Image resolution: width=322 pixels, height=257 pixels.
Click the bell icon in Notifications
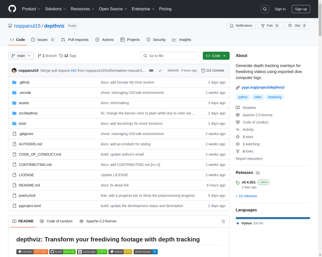click(x=232, y=26)
